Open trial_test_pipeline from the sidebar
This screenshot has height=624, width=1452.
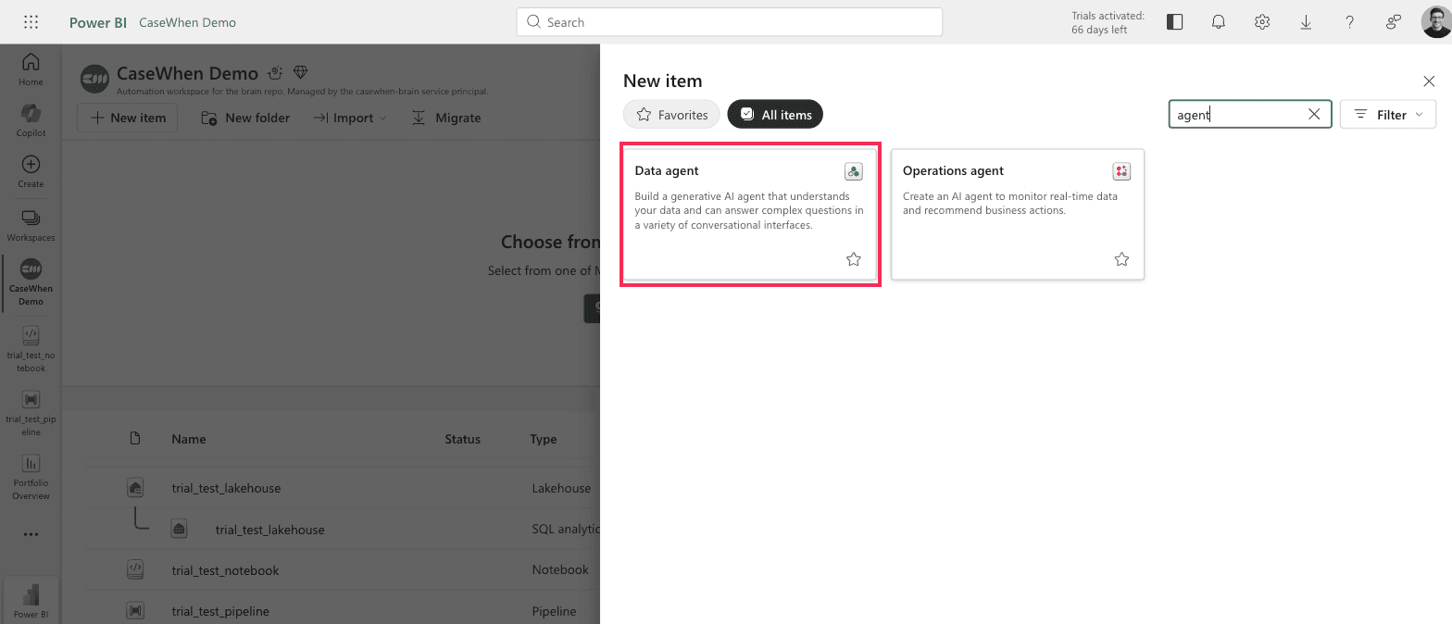pos(31,412)
